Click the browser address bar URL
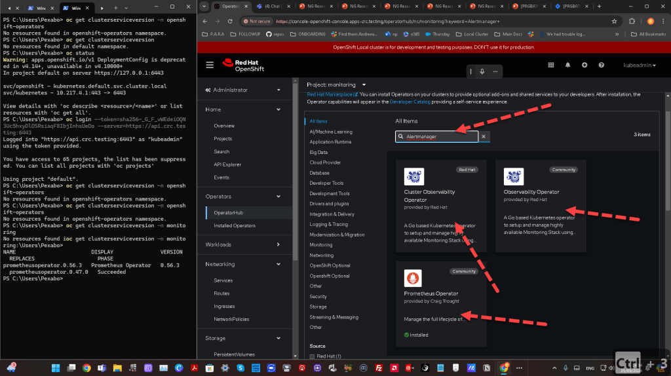Viewport: 671px width, 376px height. pos(388,22)
